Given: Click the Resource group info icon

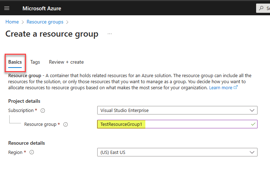Looking at the screenshot, I should (66, 124).
